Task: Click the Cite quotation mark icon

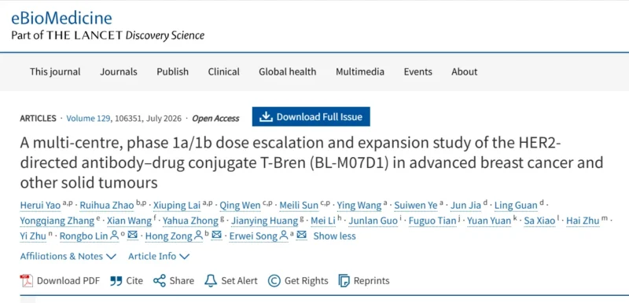Action: pyautogui.click(x=116, y=281)
